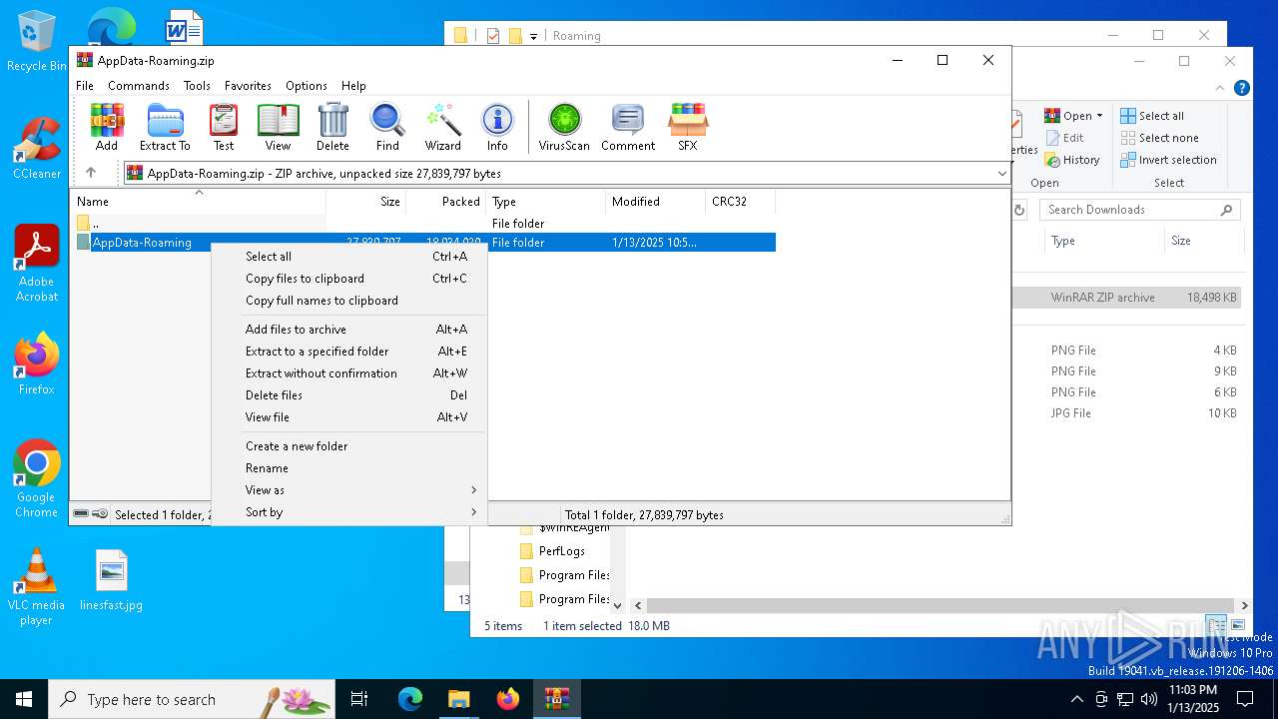Open the notification center icon
This screenshot has height=719, width=1278.
coord(1245,699)
